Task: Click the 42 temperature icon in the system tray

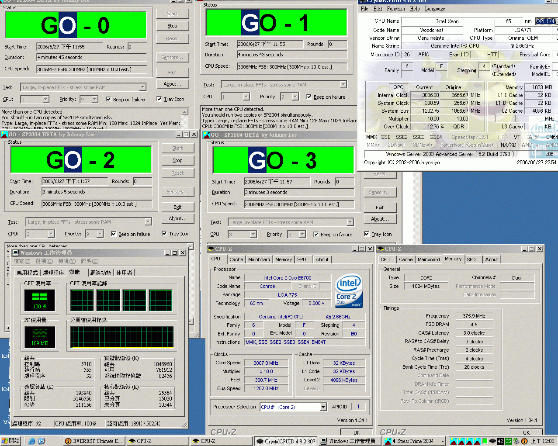Action: coord(501,441)
